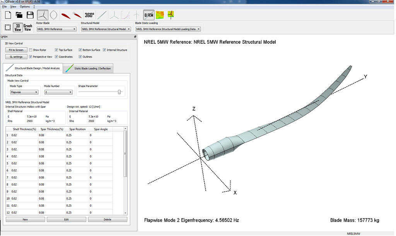Click the Save icon in the toolbar

30,15
